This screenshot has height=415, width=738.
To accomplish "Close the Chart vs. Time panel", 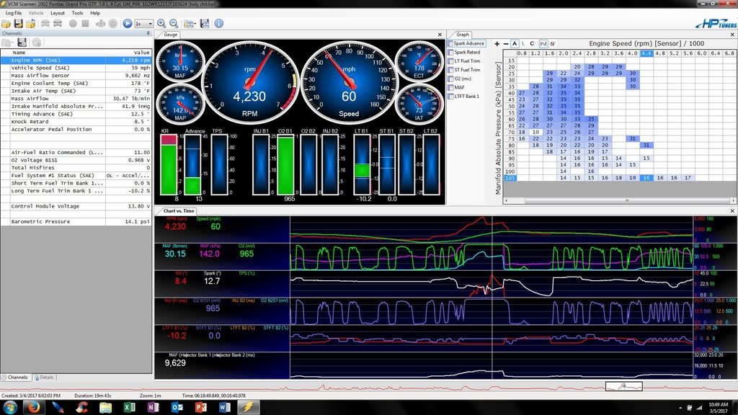I will (732, 211).
